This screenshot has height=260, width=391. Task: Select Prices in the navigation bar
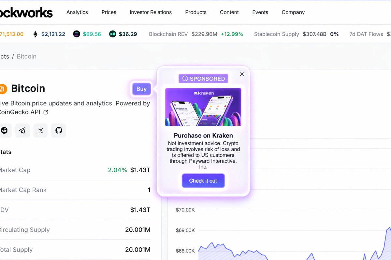[x=109, y=12]
